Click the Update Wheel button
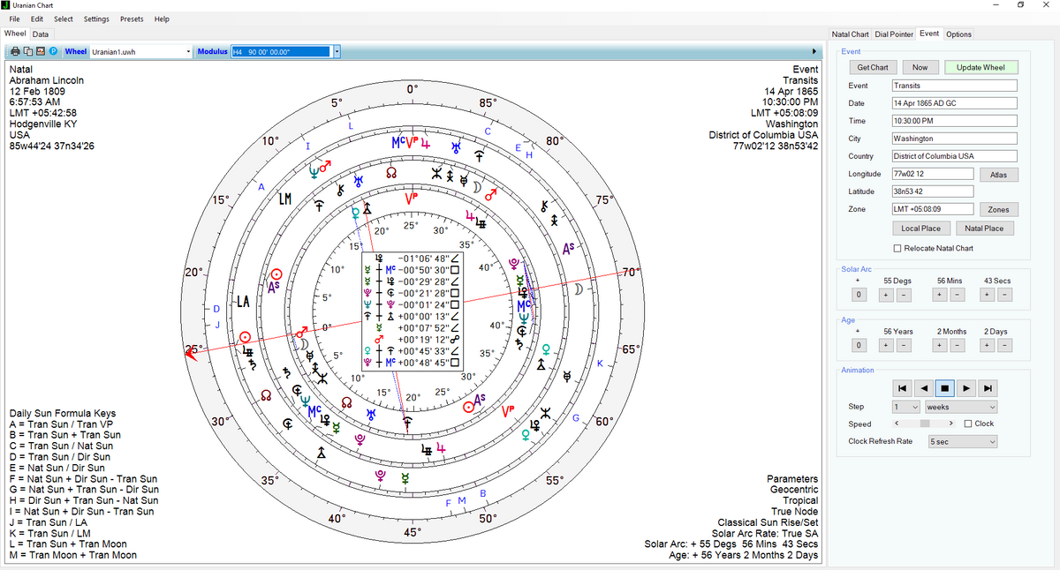 980,67
